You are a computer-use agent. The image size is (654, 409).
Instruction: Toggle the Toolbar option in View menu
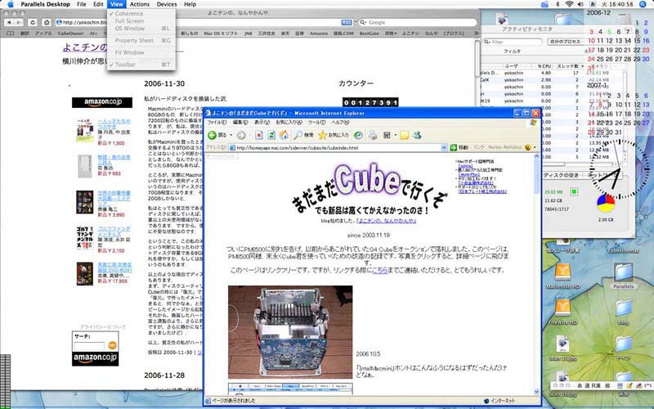pyautogui.click(x=125, y=65)
